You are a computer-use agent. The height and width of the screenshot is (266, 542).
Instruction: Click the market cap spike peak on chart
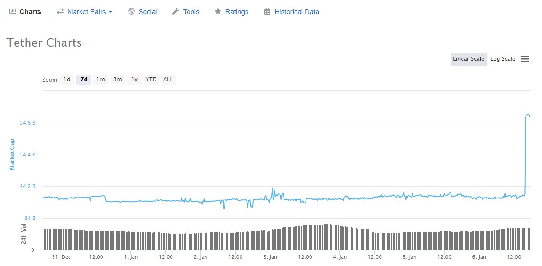click(x=528, y=114)
